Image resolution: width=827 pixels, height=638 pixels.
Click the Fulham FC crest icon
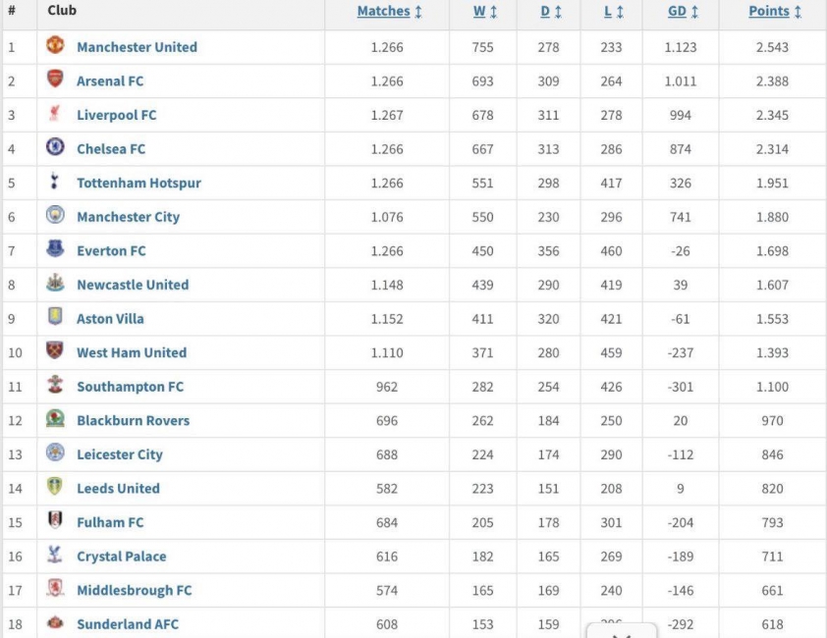[x=55, y=520]
